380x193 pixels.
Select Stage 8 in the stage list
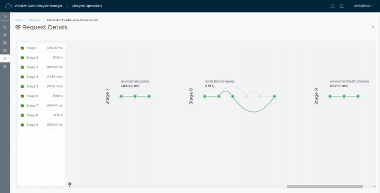pyautogui.click(x=41, y=115)
